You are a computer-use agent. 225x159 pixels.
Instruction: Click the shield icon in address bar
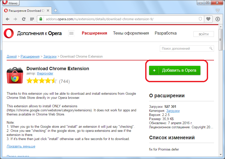point(200,19)
